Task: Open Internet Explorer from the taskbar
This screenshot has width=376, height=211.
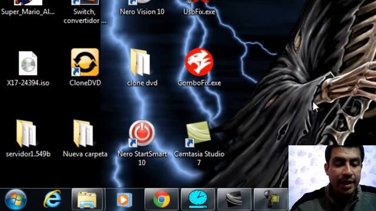Action: [52, 199]
